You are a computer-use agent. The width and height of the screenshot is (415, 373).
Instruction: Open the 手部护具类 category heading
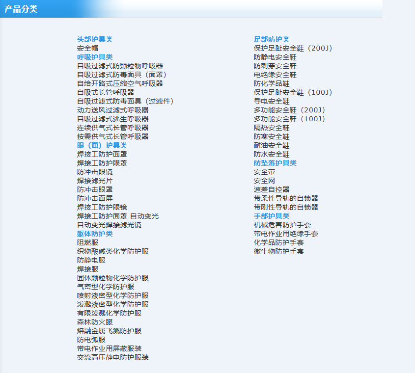pyautogui.click(x=272, y=216)
